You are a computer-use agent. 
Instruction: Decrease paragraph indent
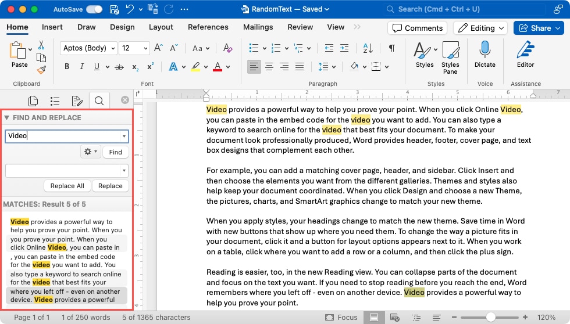click(x=329, y=48)
